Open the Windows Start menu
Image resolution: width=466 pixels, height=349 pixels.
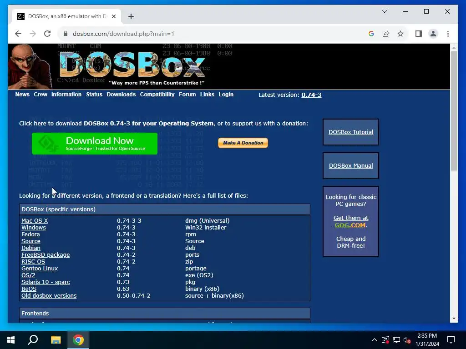tap(11, 340)
